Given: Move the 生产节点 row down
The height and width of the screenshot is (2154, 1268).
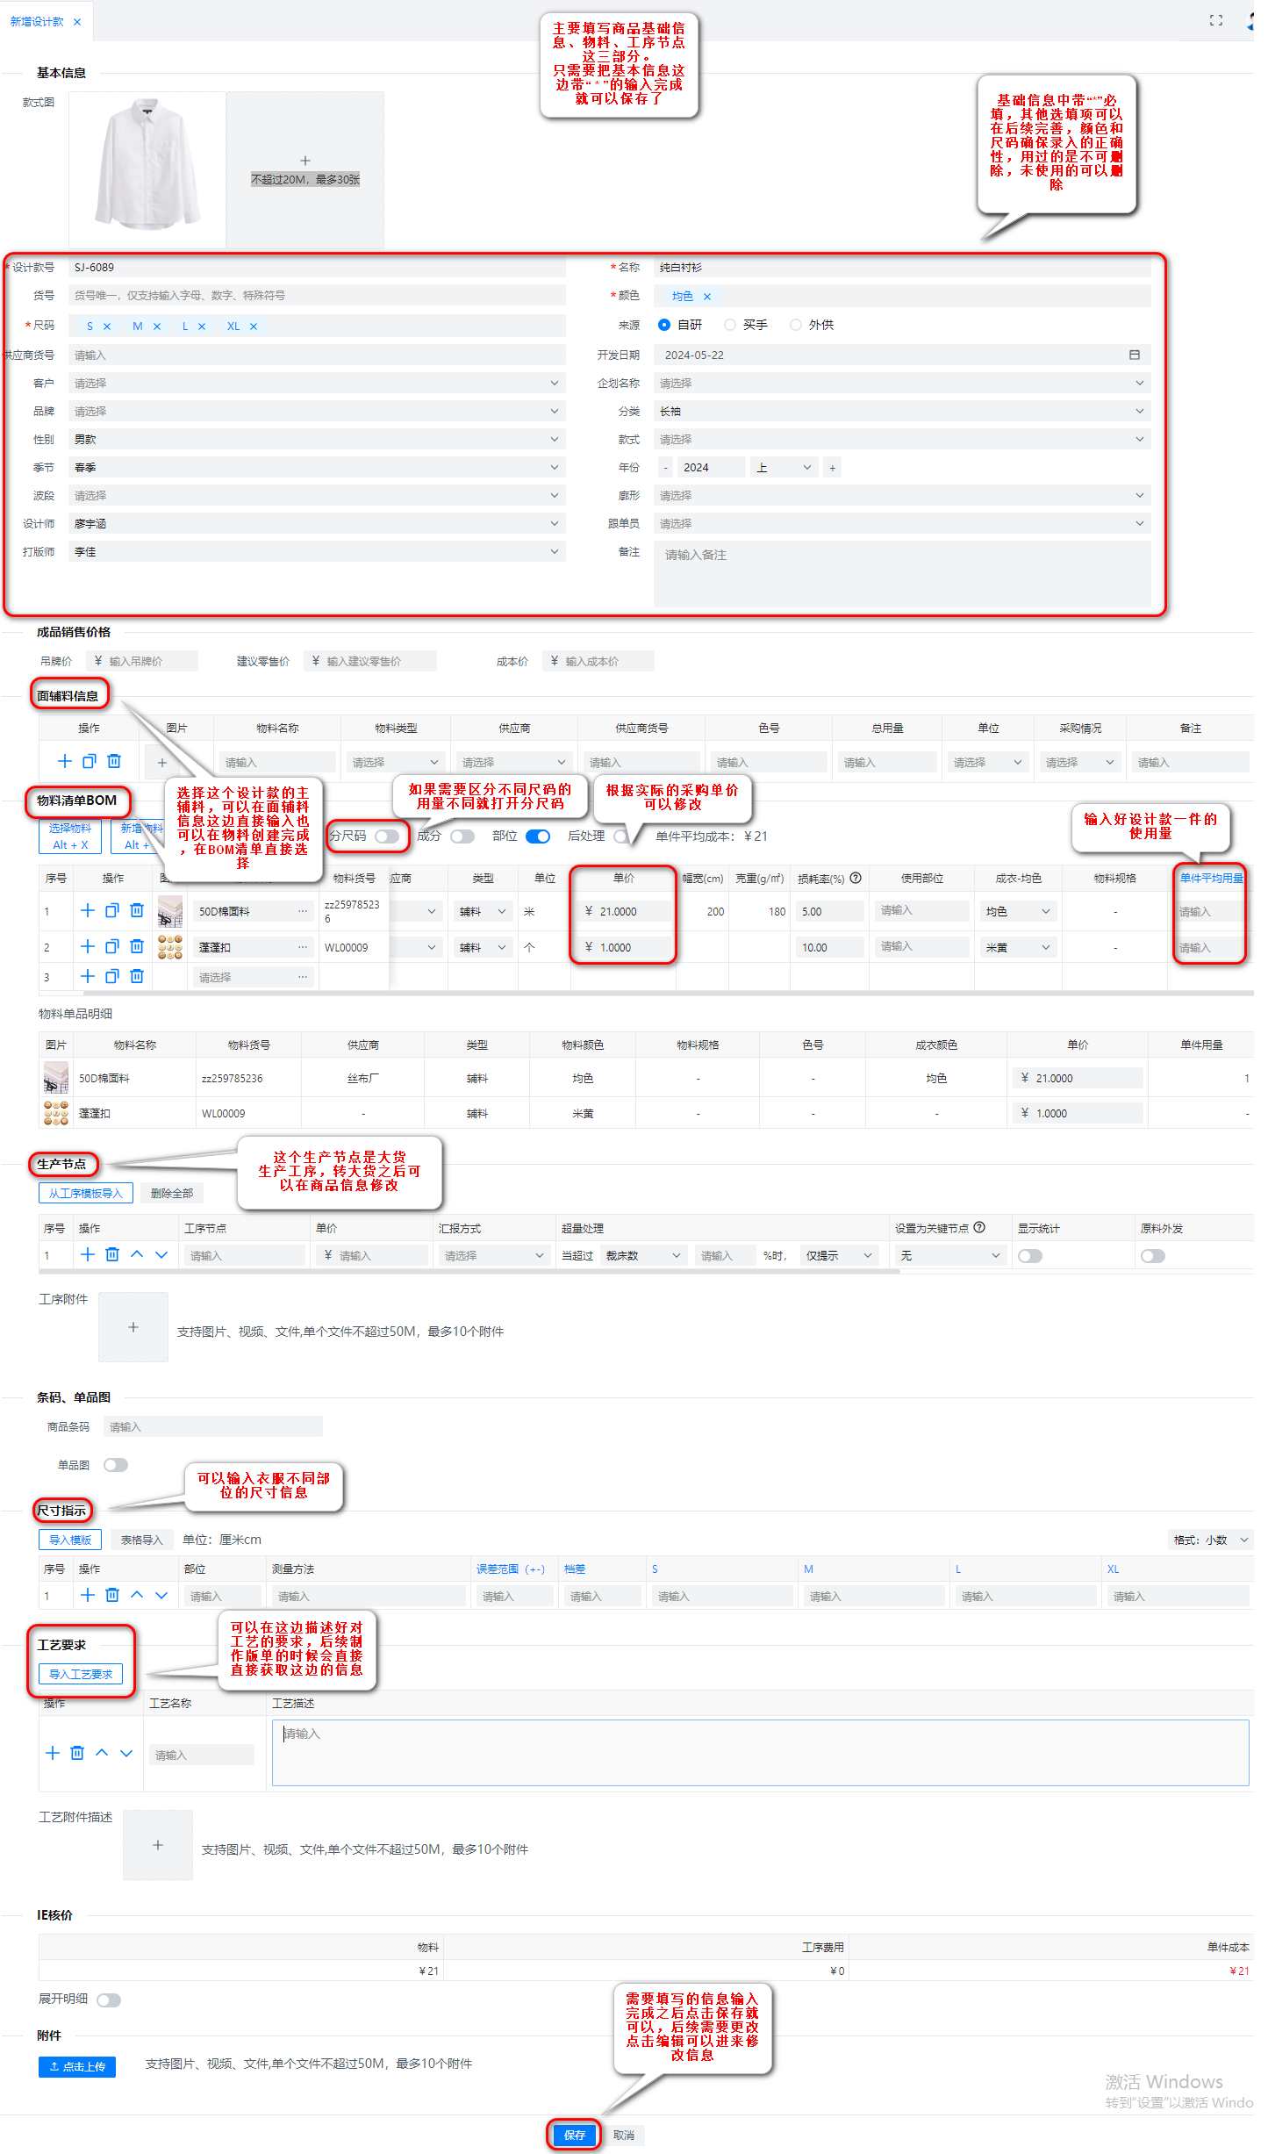Looking at the screenshot, I should [161, 1254].
